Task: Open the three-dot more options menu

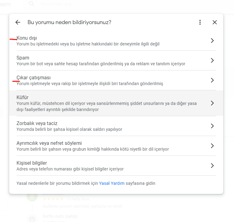Action: (200, 22)
